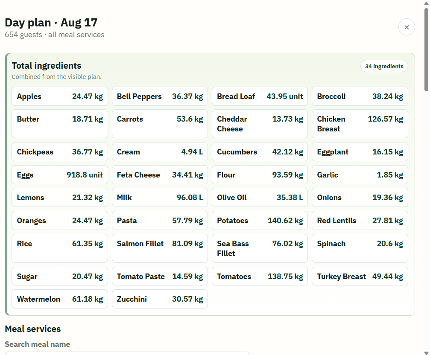The height and width of the screenshot is (355, 430).
Task: Select the Feta Cheese 34.41 kg card
Action: pos(160,175)
